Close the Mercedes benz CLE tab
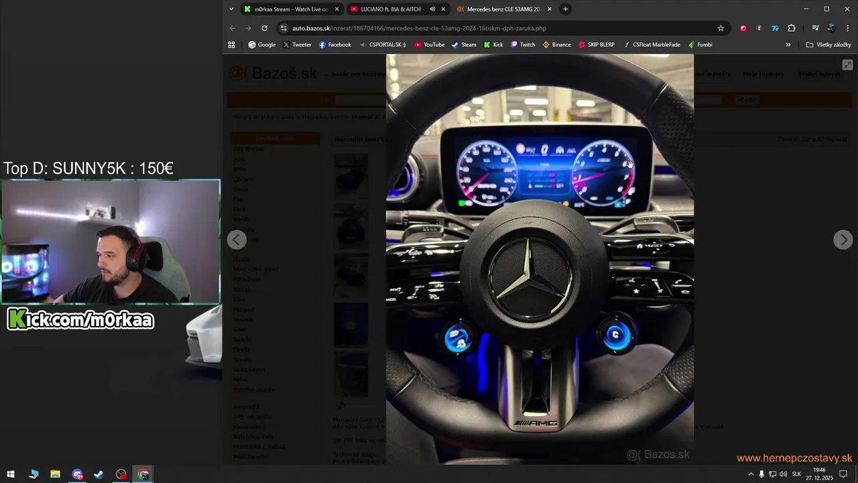The height and width of the screenshot is (483, 858). pyautogui.click(x=550, y=9)
